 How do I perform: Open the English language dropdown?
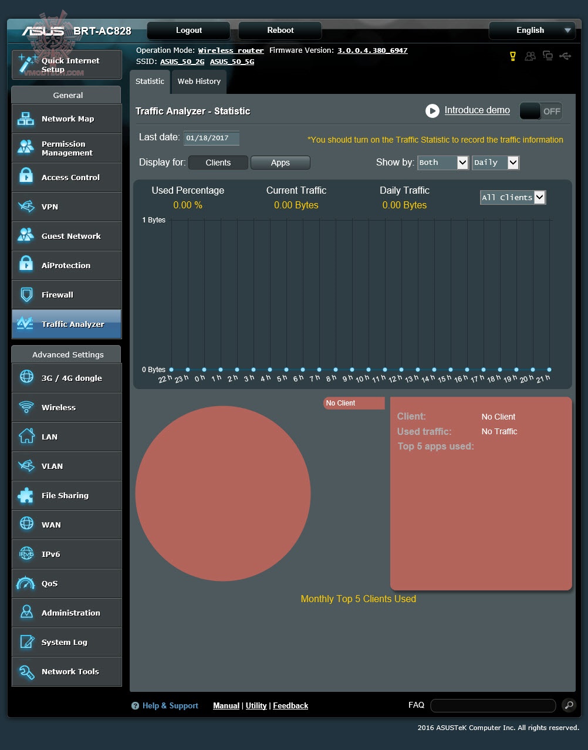point(532,31)
